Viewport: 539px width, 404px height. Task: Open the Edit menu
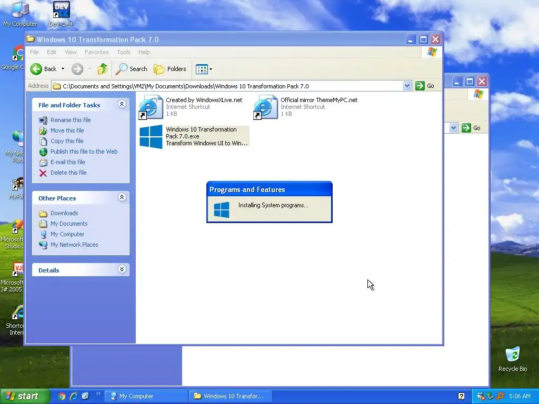(x=52, y=52)
